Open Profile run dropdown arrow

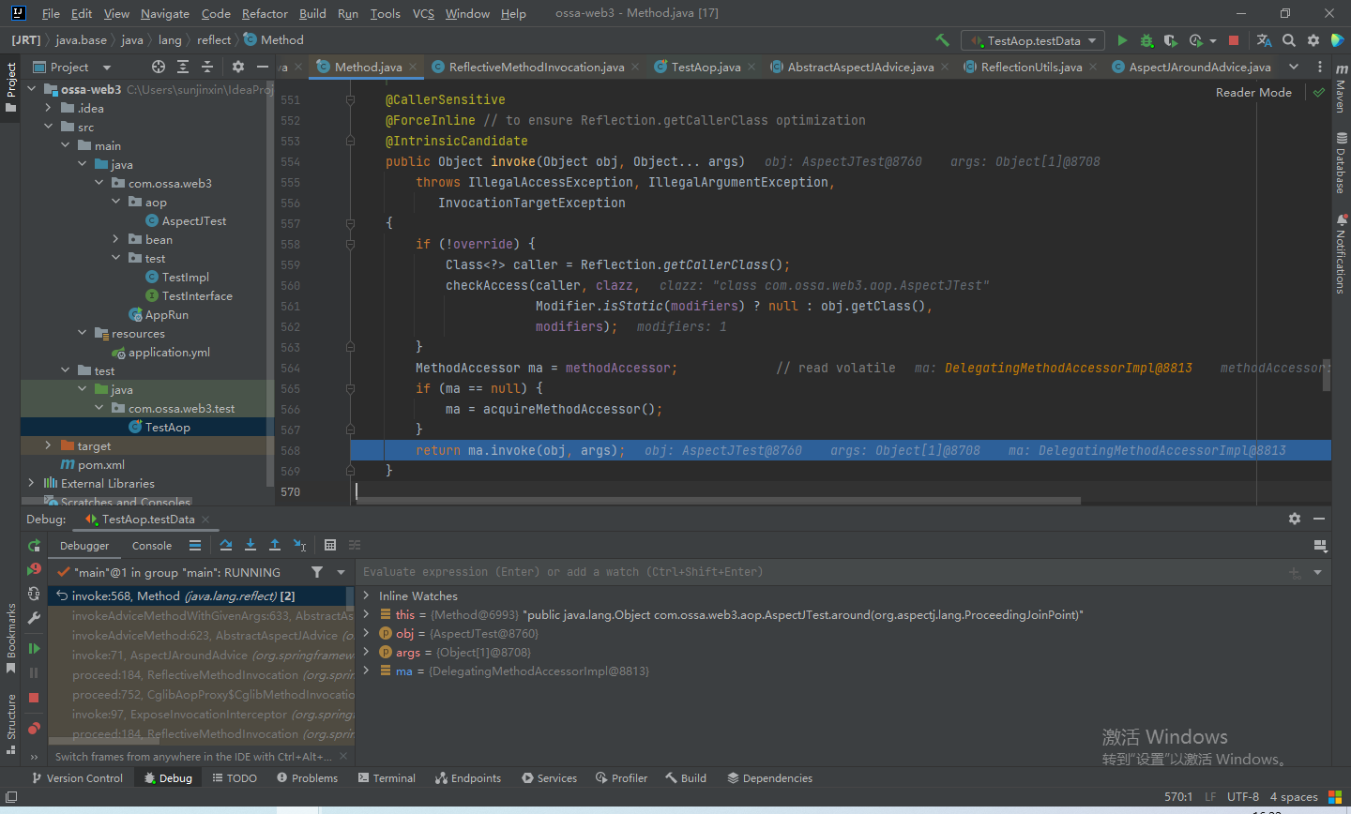1213,40
